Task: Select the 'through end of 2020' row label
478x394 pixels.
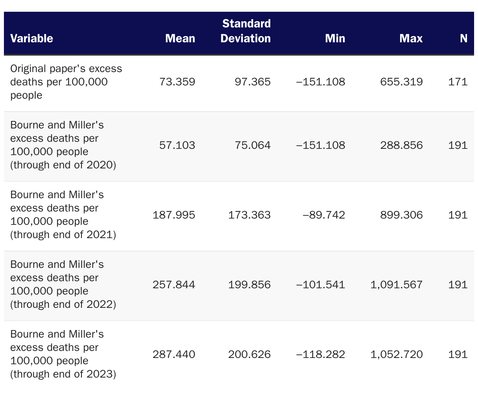Action: pyautogui.click(x=63, y=145)
